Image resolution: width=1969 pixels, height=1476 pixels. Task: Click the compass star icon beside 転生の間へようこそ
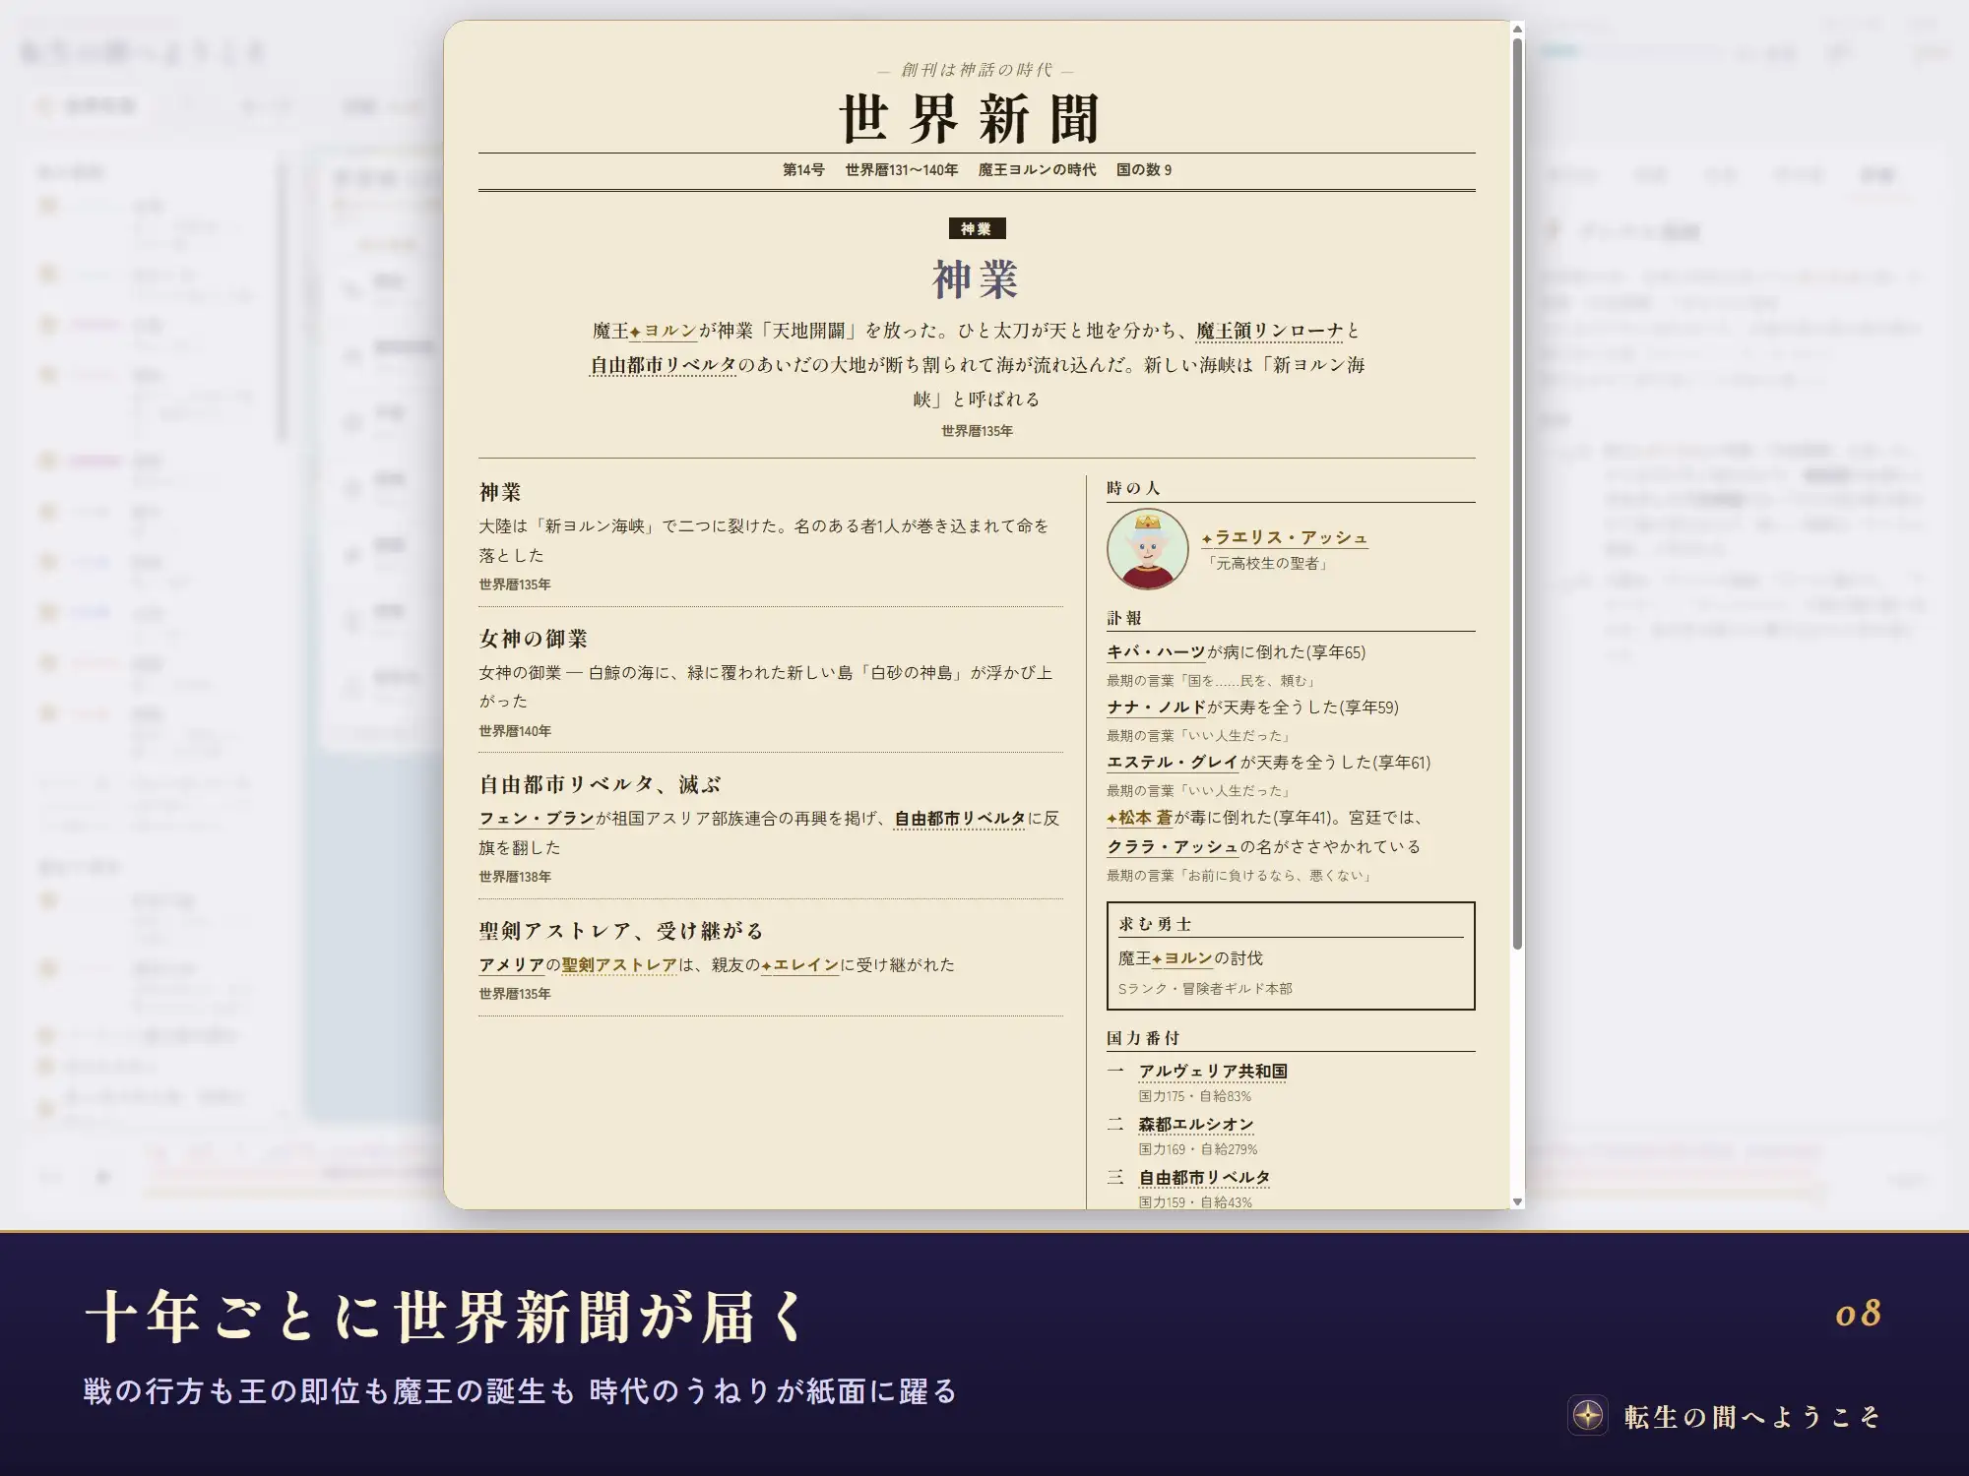(1587, 1416)
